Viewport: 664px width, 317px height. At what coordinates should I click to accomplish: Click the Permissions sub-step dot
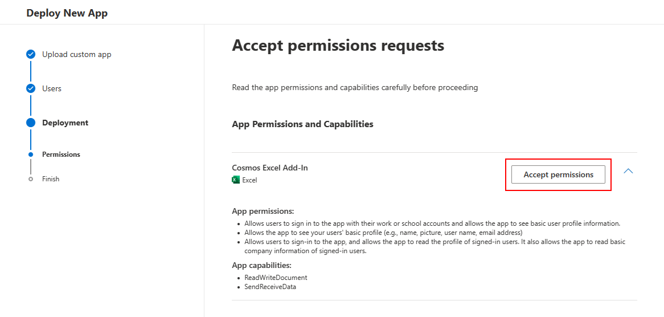click(x=31, y=155)
